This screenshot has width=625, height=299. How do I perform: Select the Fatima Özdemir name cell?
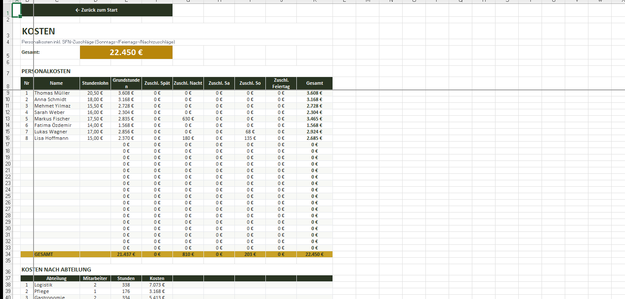point(56,125)
